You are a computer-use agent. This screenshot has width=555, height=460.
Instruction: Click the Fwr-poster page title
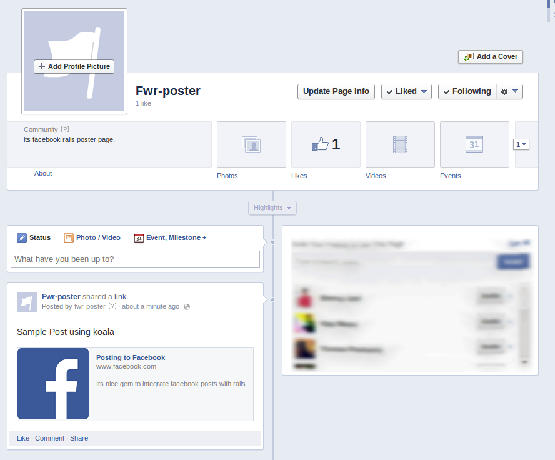[168, 91]
